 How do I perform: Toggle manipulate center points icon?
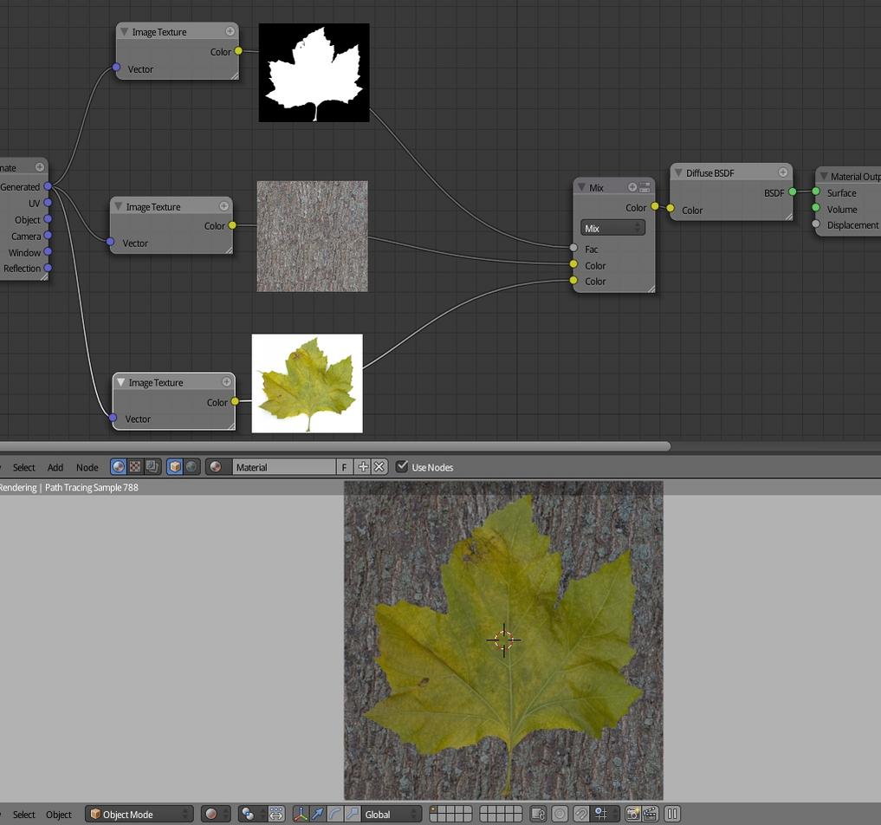pyautogui.click(x=276, y=815)
